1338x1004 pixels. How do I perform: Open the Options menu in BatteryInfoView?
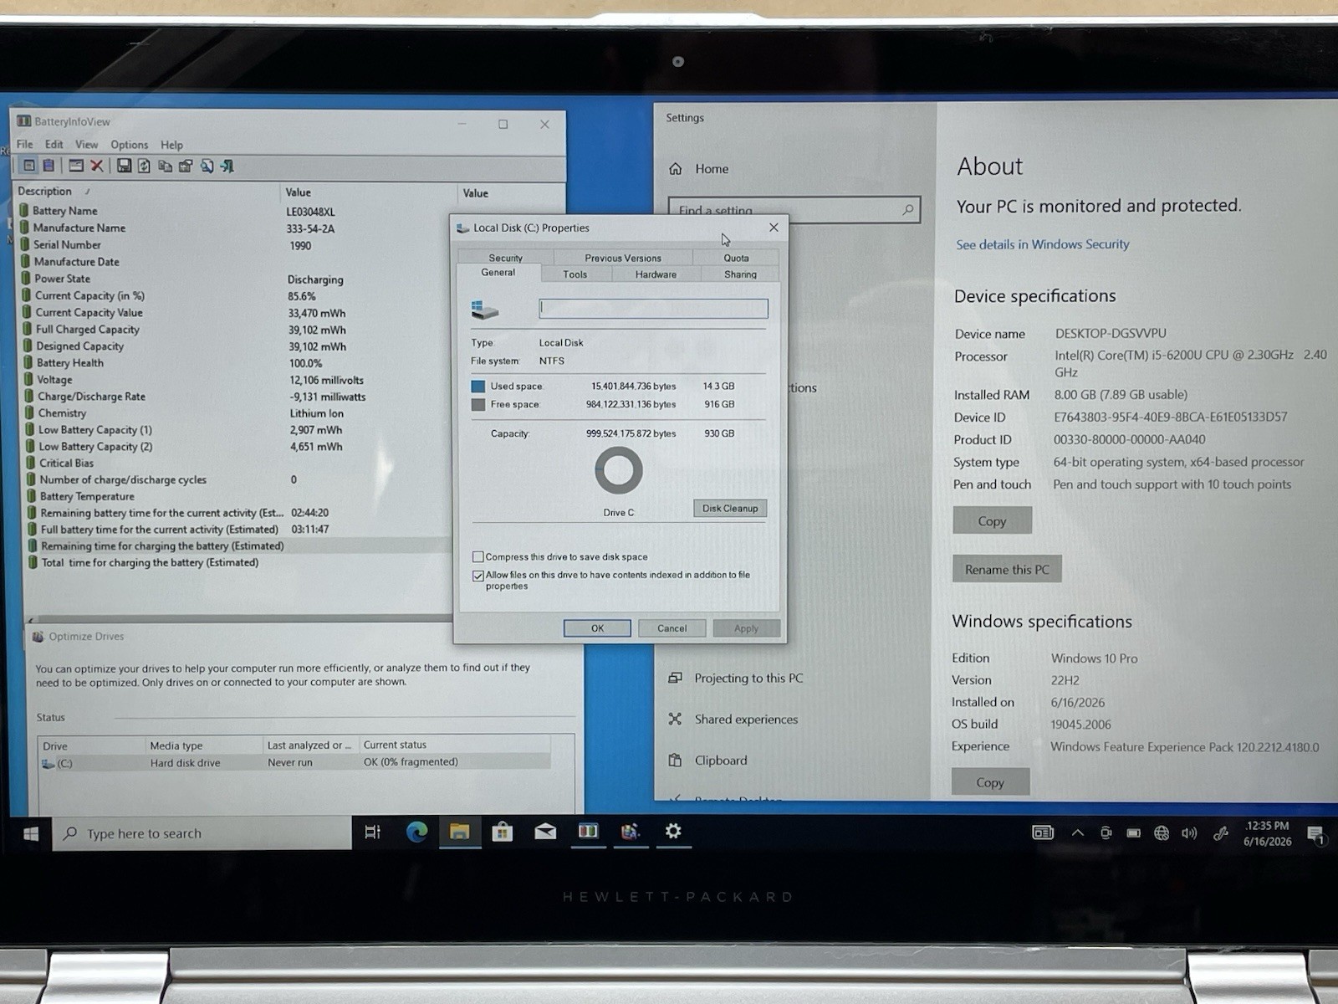(130, 145)
